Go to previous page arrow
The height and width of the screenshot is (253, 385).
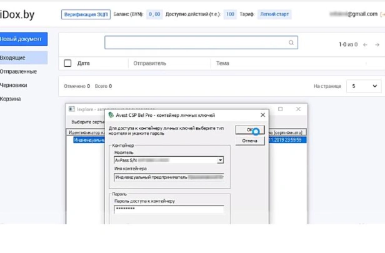(x=365, y=44)
